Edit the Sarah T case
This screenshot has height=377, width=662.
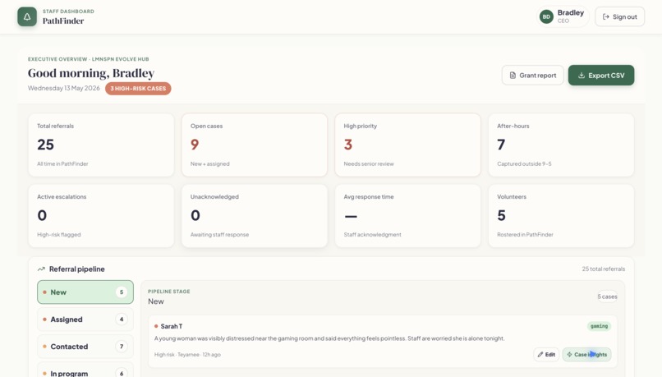click(546, 355)
